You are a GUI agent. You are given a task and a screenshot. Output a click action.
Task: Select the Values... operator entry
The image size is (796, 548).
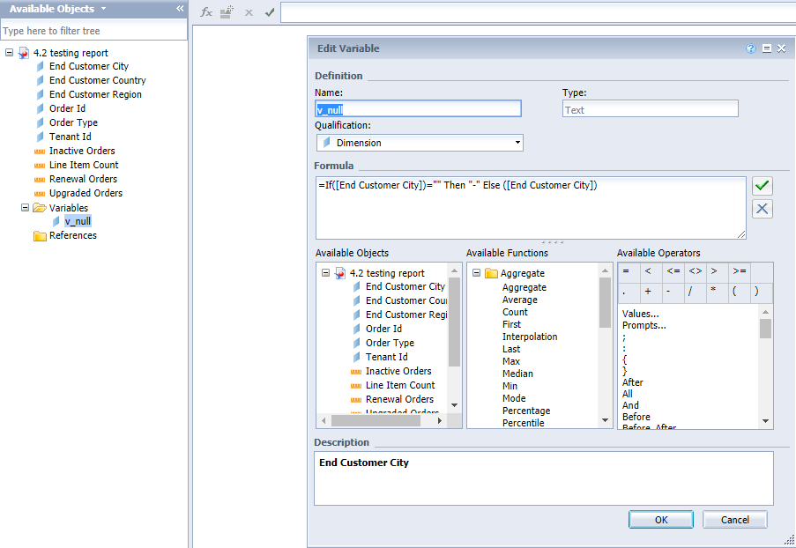(640, 314)
